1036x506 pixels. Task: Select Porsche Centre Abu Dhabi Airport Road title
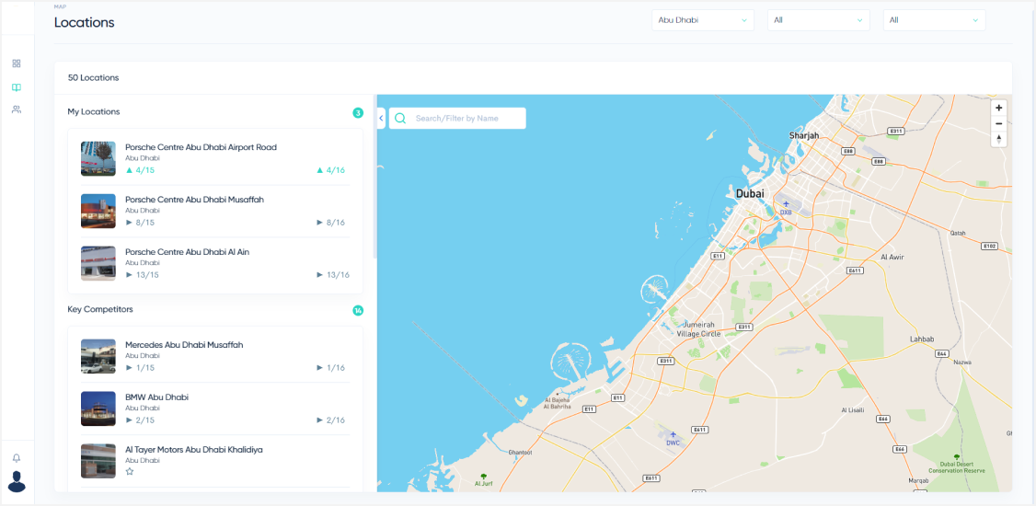pyautogui.click(x=201, y=147)
